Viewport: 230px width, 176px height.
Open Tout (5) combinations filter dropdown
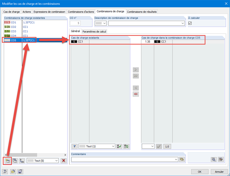43,161
